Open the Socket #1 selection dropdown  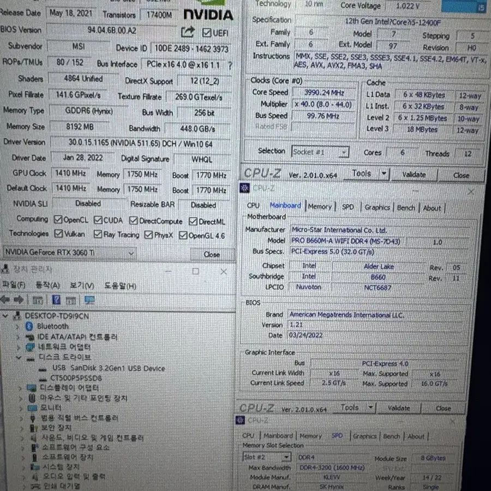[320, 152]
